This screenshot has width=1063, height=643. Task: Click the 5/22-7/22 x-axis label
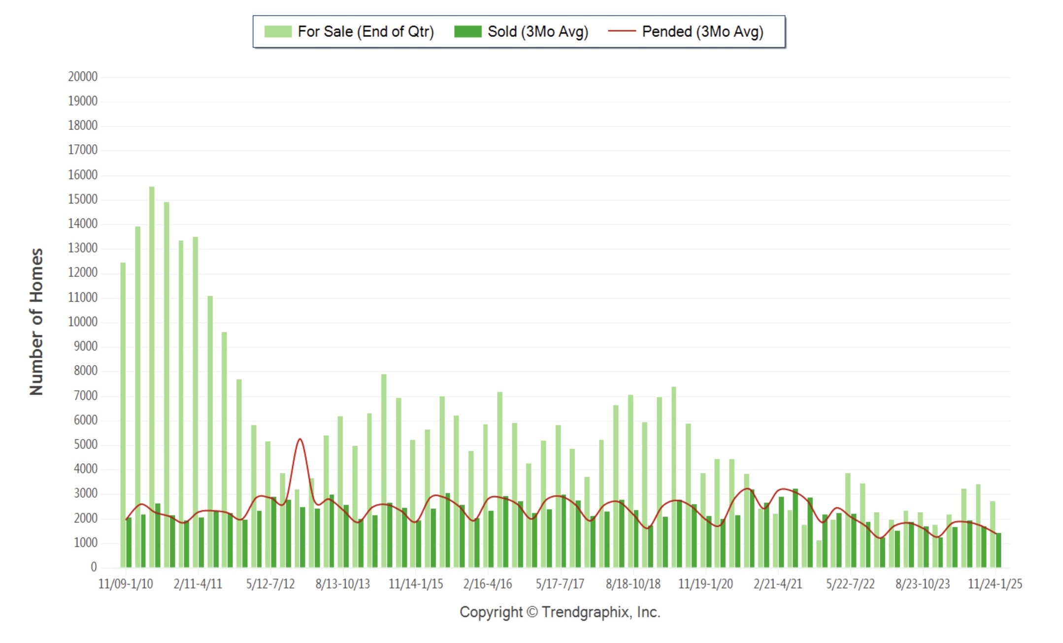850,584
